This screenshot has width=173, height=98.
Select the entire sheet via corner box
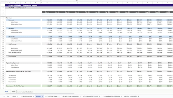click(x=3, y=3)
